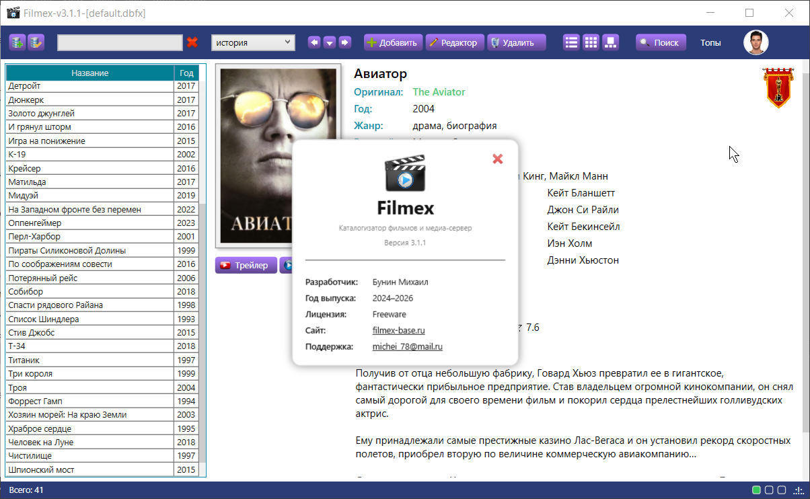This screenshot has width=810, height=499.
Task: Select Мидуэй in the movie list
Action: point(103,196)
